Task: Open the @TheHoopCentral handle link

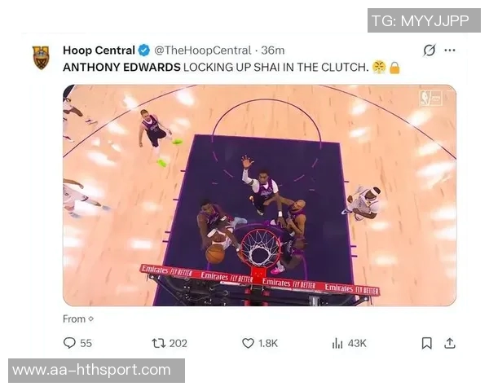Action: click(203, 51)
